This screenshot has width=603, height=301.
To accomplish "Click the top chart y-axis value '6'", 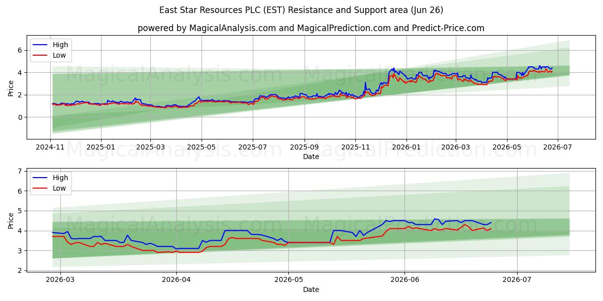I will coord(21,50).
